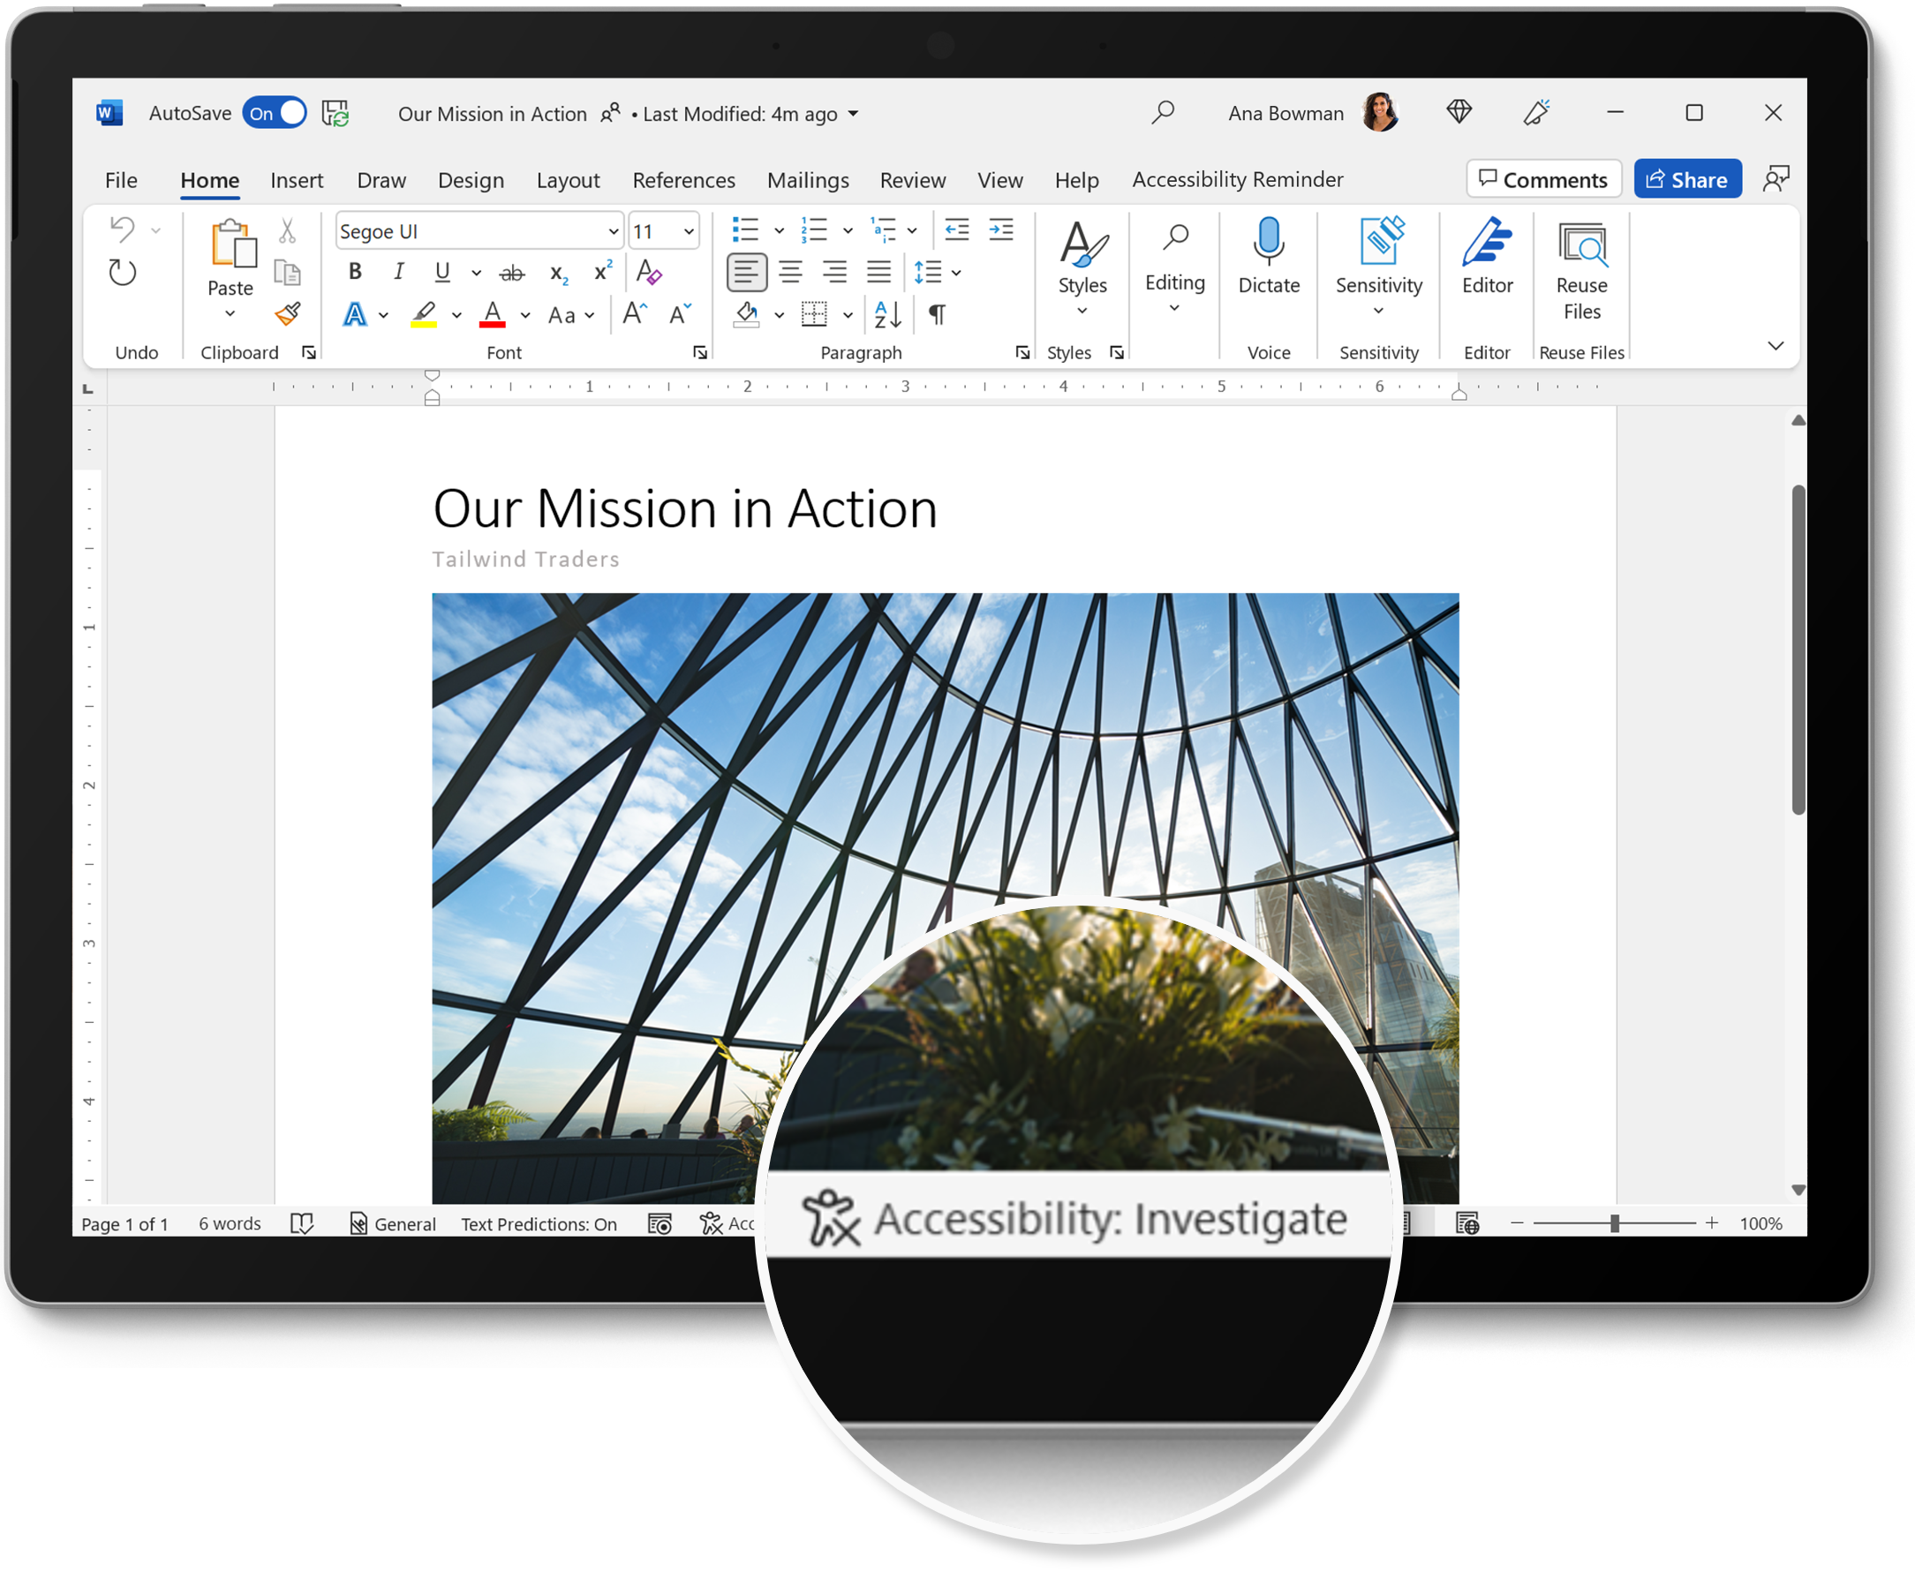Open the Home ribbon tab
Image resolution: width=1915 pixels, height=1579 pixels.
212,180
